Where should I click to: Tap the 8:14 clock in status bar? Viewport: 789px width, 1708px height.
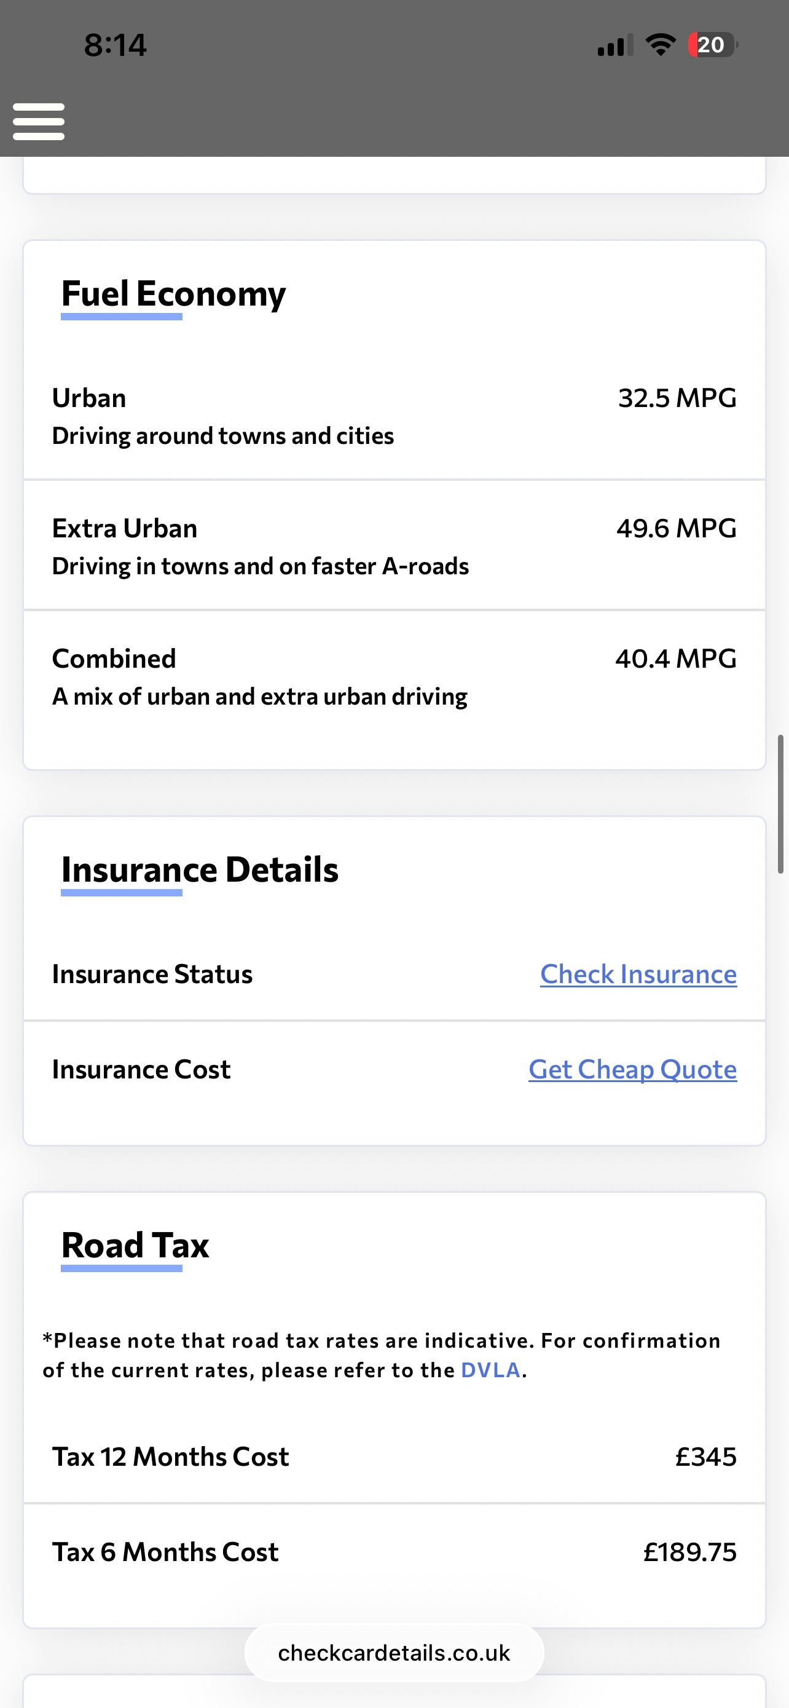pos(116,45)
